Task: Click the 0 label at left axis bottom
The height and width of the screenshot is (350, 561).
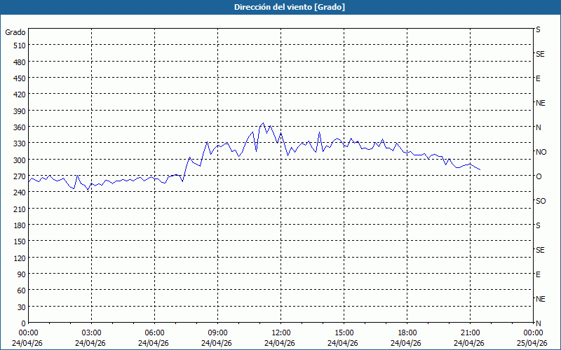Action: pos(23,323)
